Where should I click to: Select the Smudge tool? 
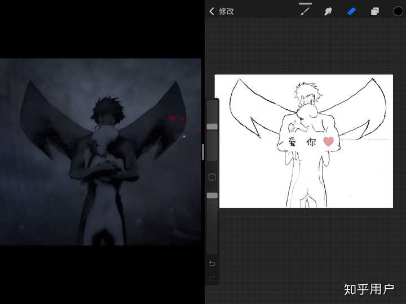(328, 11)
